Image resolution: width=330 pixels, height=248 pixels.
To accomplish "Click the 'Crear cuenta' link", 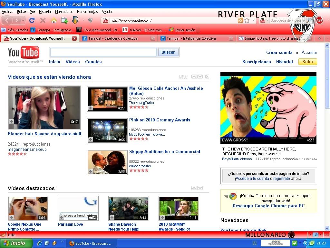I will click(279, 52).
